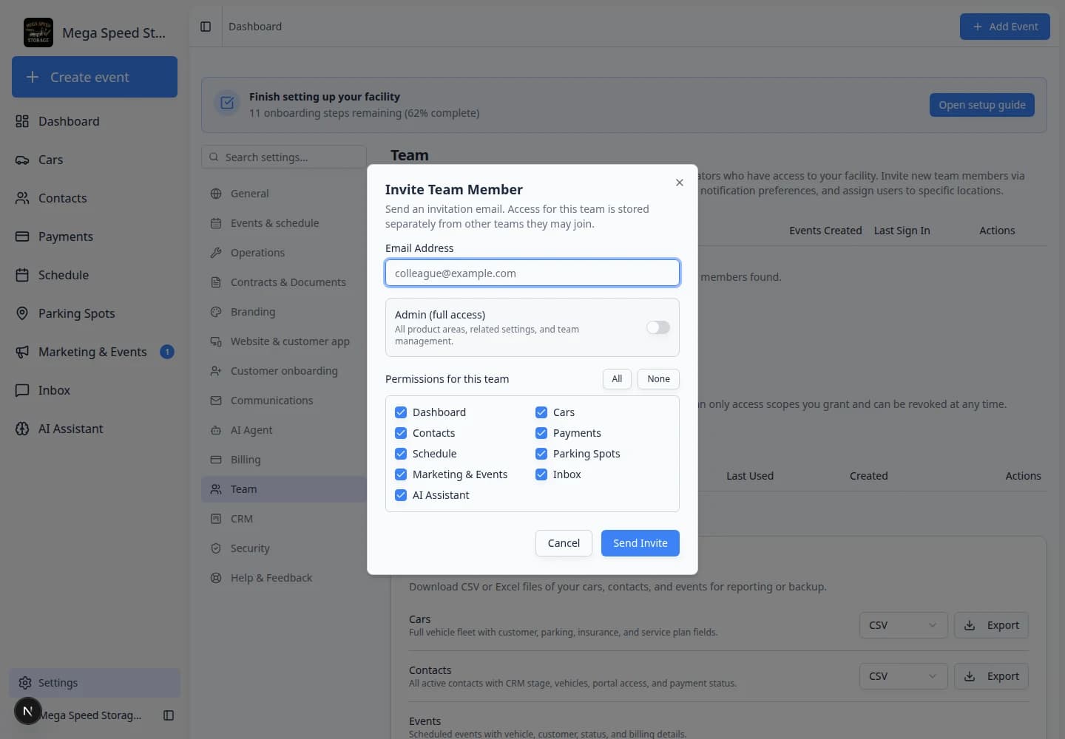The image size is (1065, 739).
Task: Uncheck the Inbox permission checkbox
Action: pos(541,474)
